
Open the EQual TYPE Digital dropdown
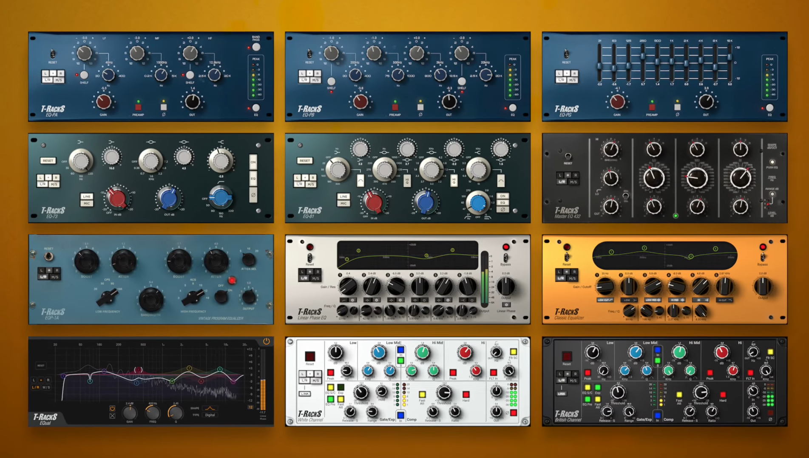coord(210,415)
